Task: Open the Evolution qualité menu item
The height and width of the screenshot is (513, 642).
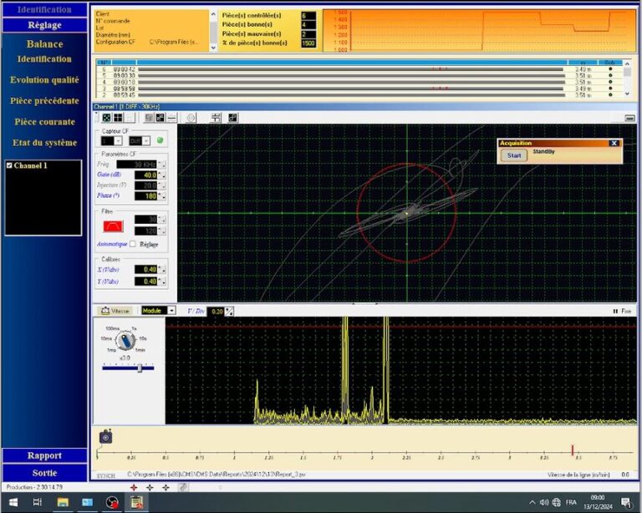Action: [x=44, y=80]
